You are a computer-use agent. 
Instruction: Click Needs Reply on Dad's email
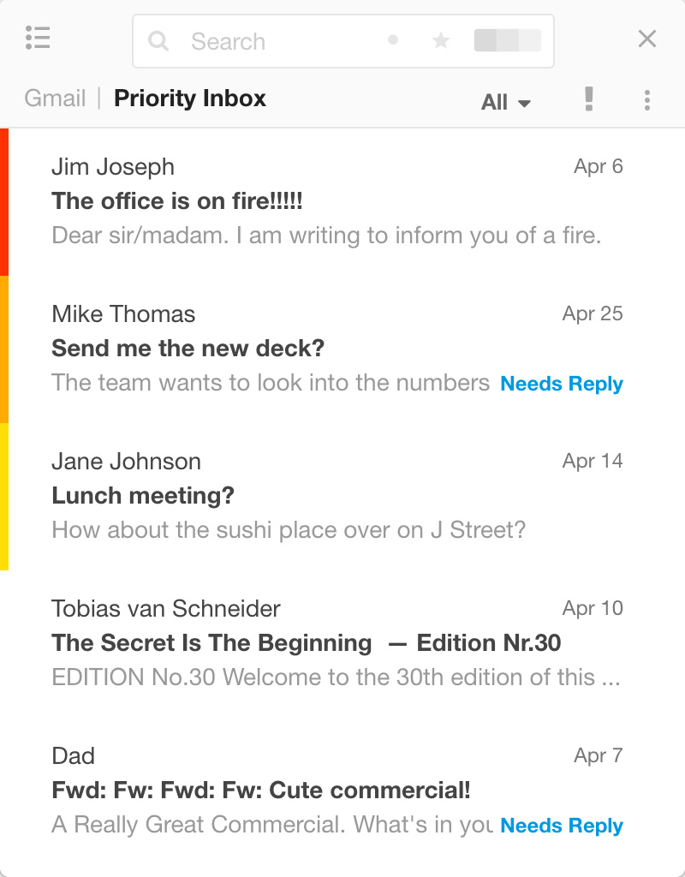(x=562, y=826)
